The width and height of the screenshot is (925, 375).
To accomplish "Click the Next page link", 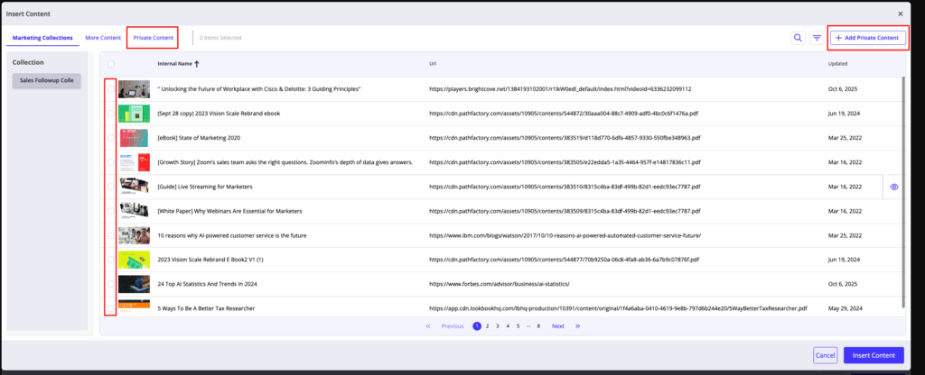I will [x=558, y=326].
